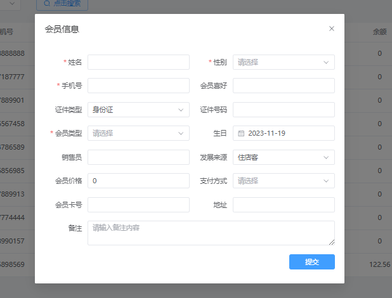Image resolution: width=392 pixels, height=298 pixels.
Task: Click the 点击搜索 button behind dialog
Action: (62, 4)
